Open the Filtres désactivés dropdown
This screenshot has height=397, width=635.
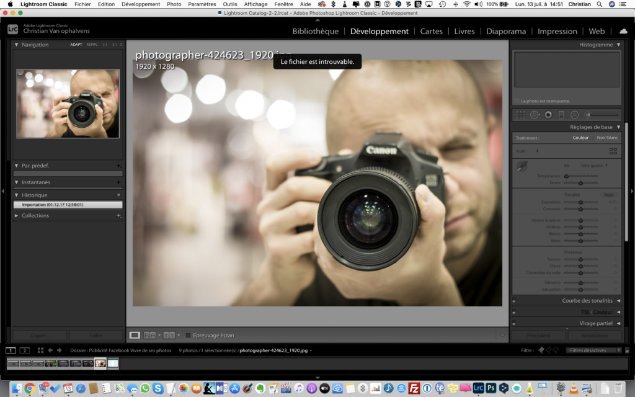[x=593, y=350]
